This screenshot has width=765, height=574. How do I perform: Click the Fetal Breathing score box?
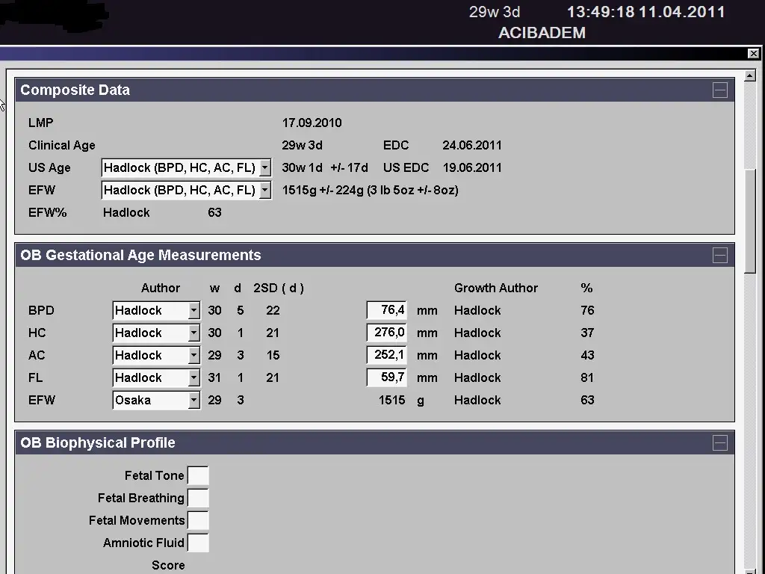198,499
